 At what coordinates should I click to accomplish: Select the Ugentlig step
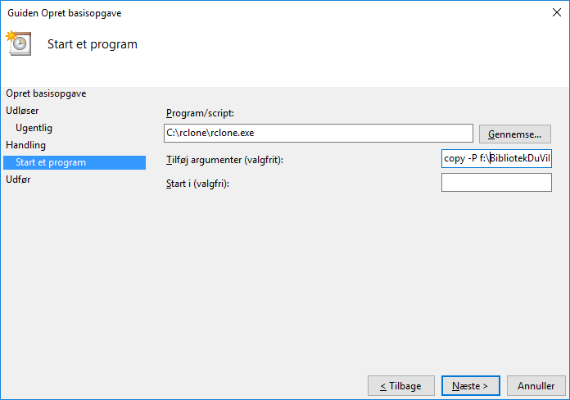pos(34,128)
